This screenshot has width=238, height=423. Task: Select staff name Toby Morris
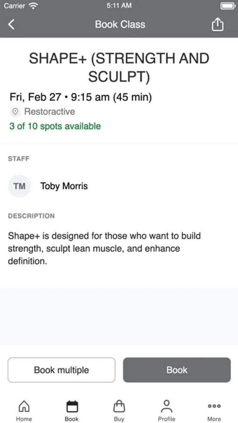point(64,186)
